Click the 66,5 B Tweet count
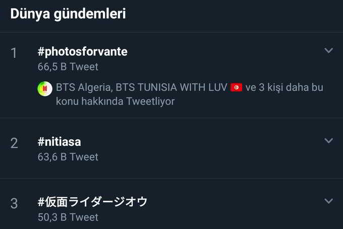 (68, 67)
